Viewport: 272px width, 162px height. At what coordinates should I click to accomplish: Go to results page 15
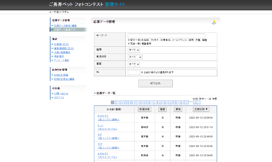click(176, 102)
